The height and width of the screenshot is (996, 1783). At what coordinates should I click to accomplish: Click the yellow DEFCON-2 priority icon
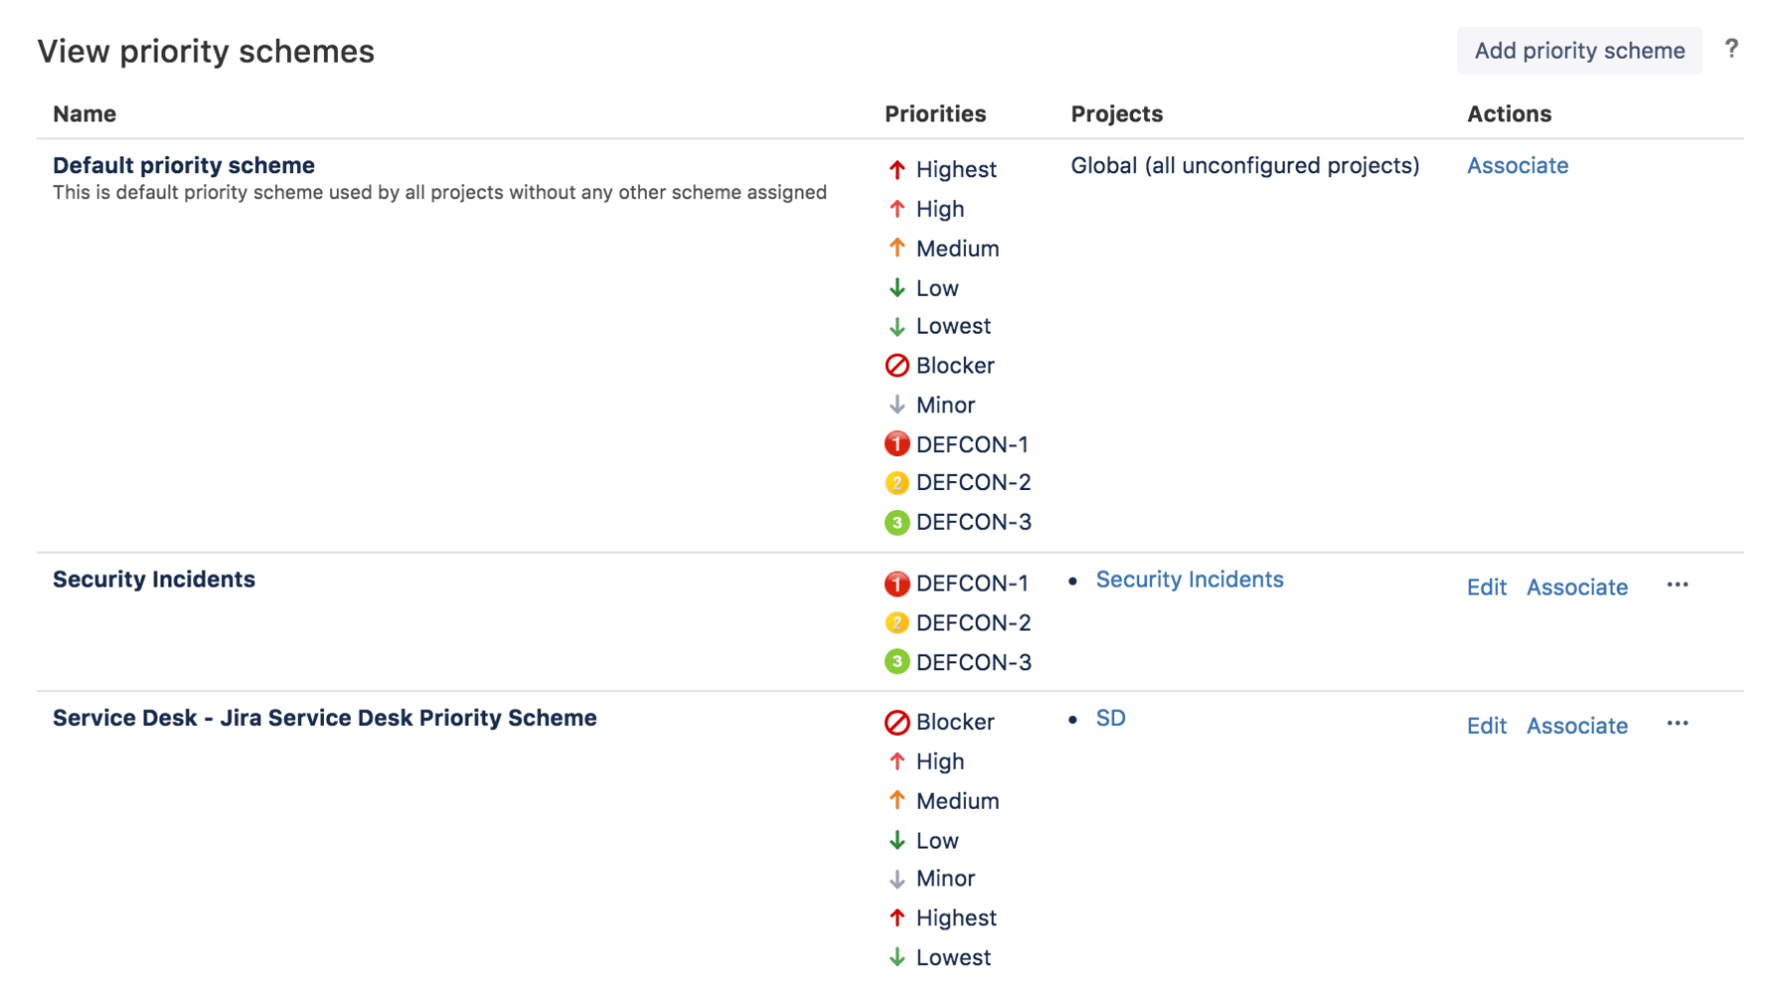[x=896, y=482]
